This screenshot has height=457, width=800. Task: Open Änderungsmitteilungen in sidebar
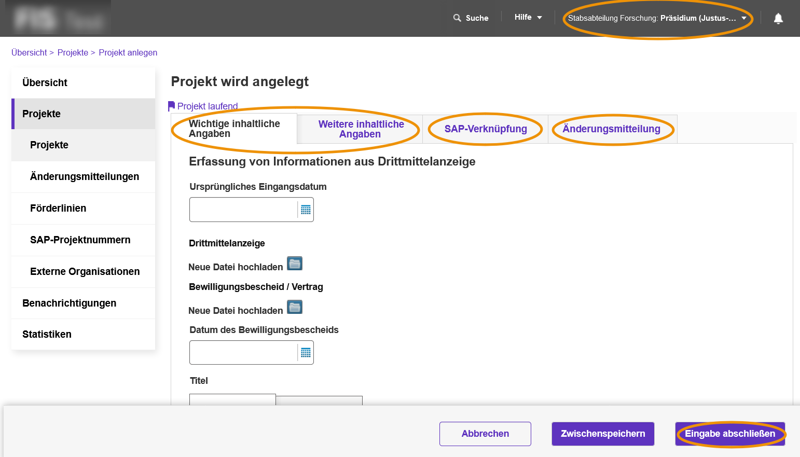[83, 177]
